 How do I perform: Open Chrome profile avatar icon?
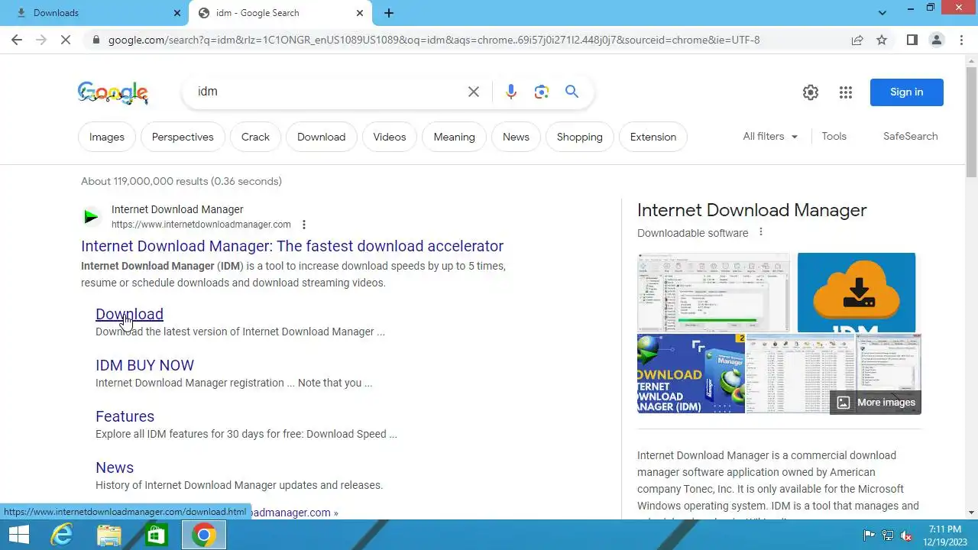point(936,40)
